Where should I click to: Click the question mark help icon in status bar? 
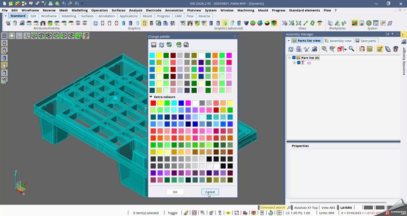[219, 213]
